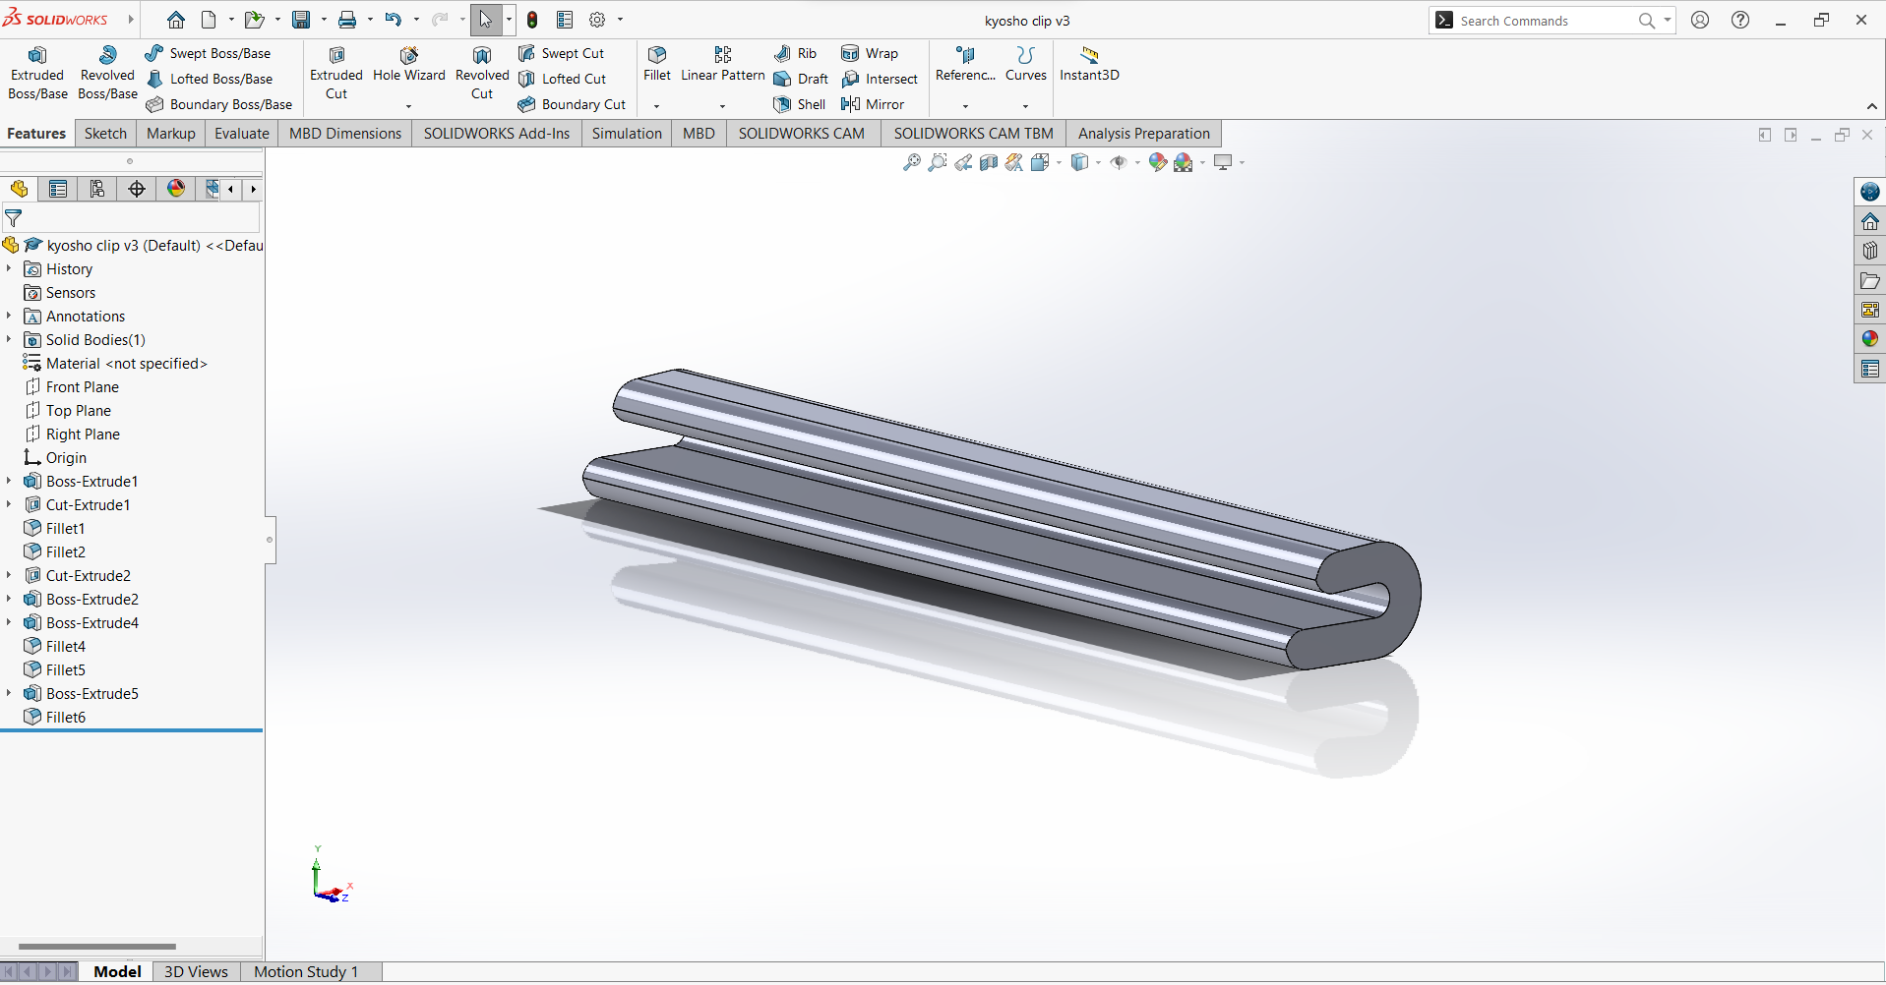Expand the Cut-Extrude2 feature node
This screenshot has height=985, width=1886.
coord(9,575)
